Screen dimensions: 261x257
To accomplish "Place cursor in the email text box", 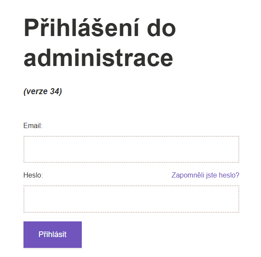I will click(x=131, y=149).
